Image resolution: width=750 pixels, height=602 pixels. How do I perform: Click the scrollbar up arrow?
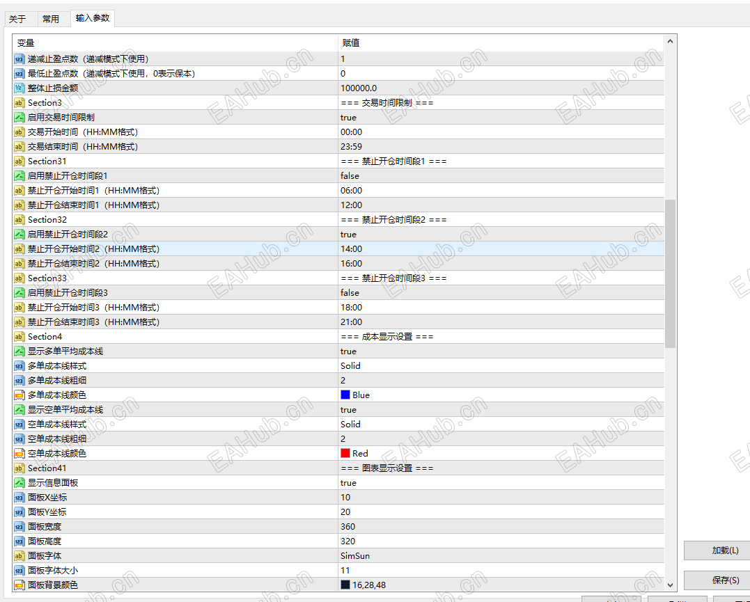point(670,42)
